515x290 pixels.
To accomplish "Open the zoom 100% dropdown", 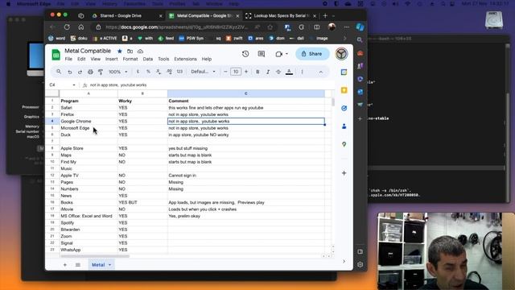I will tap(118, 72).
